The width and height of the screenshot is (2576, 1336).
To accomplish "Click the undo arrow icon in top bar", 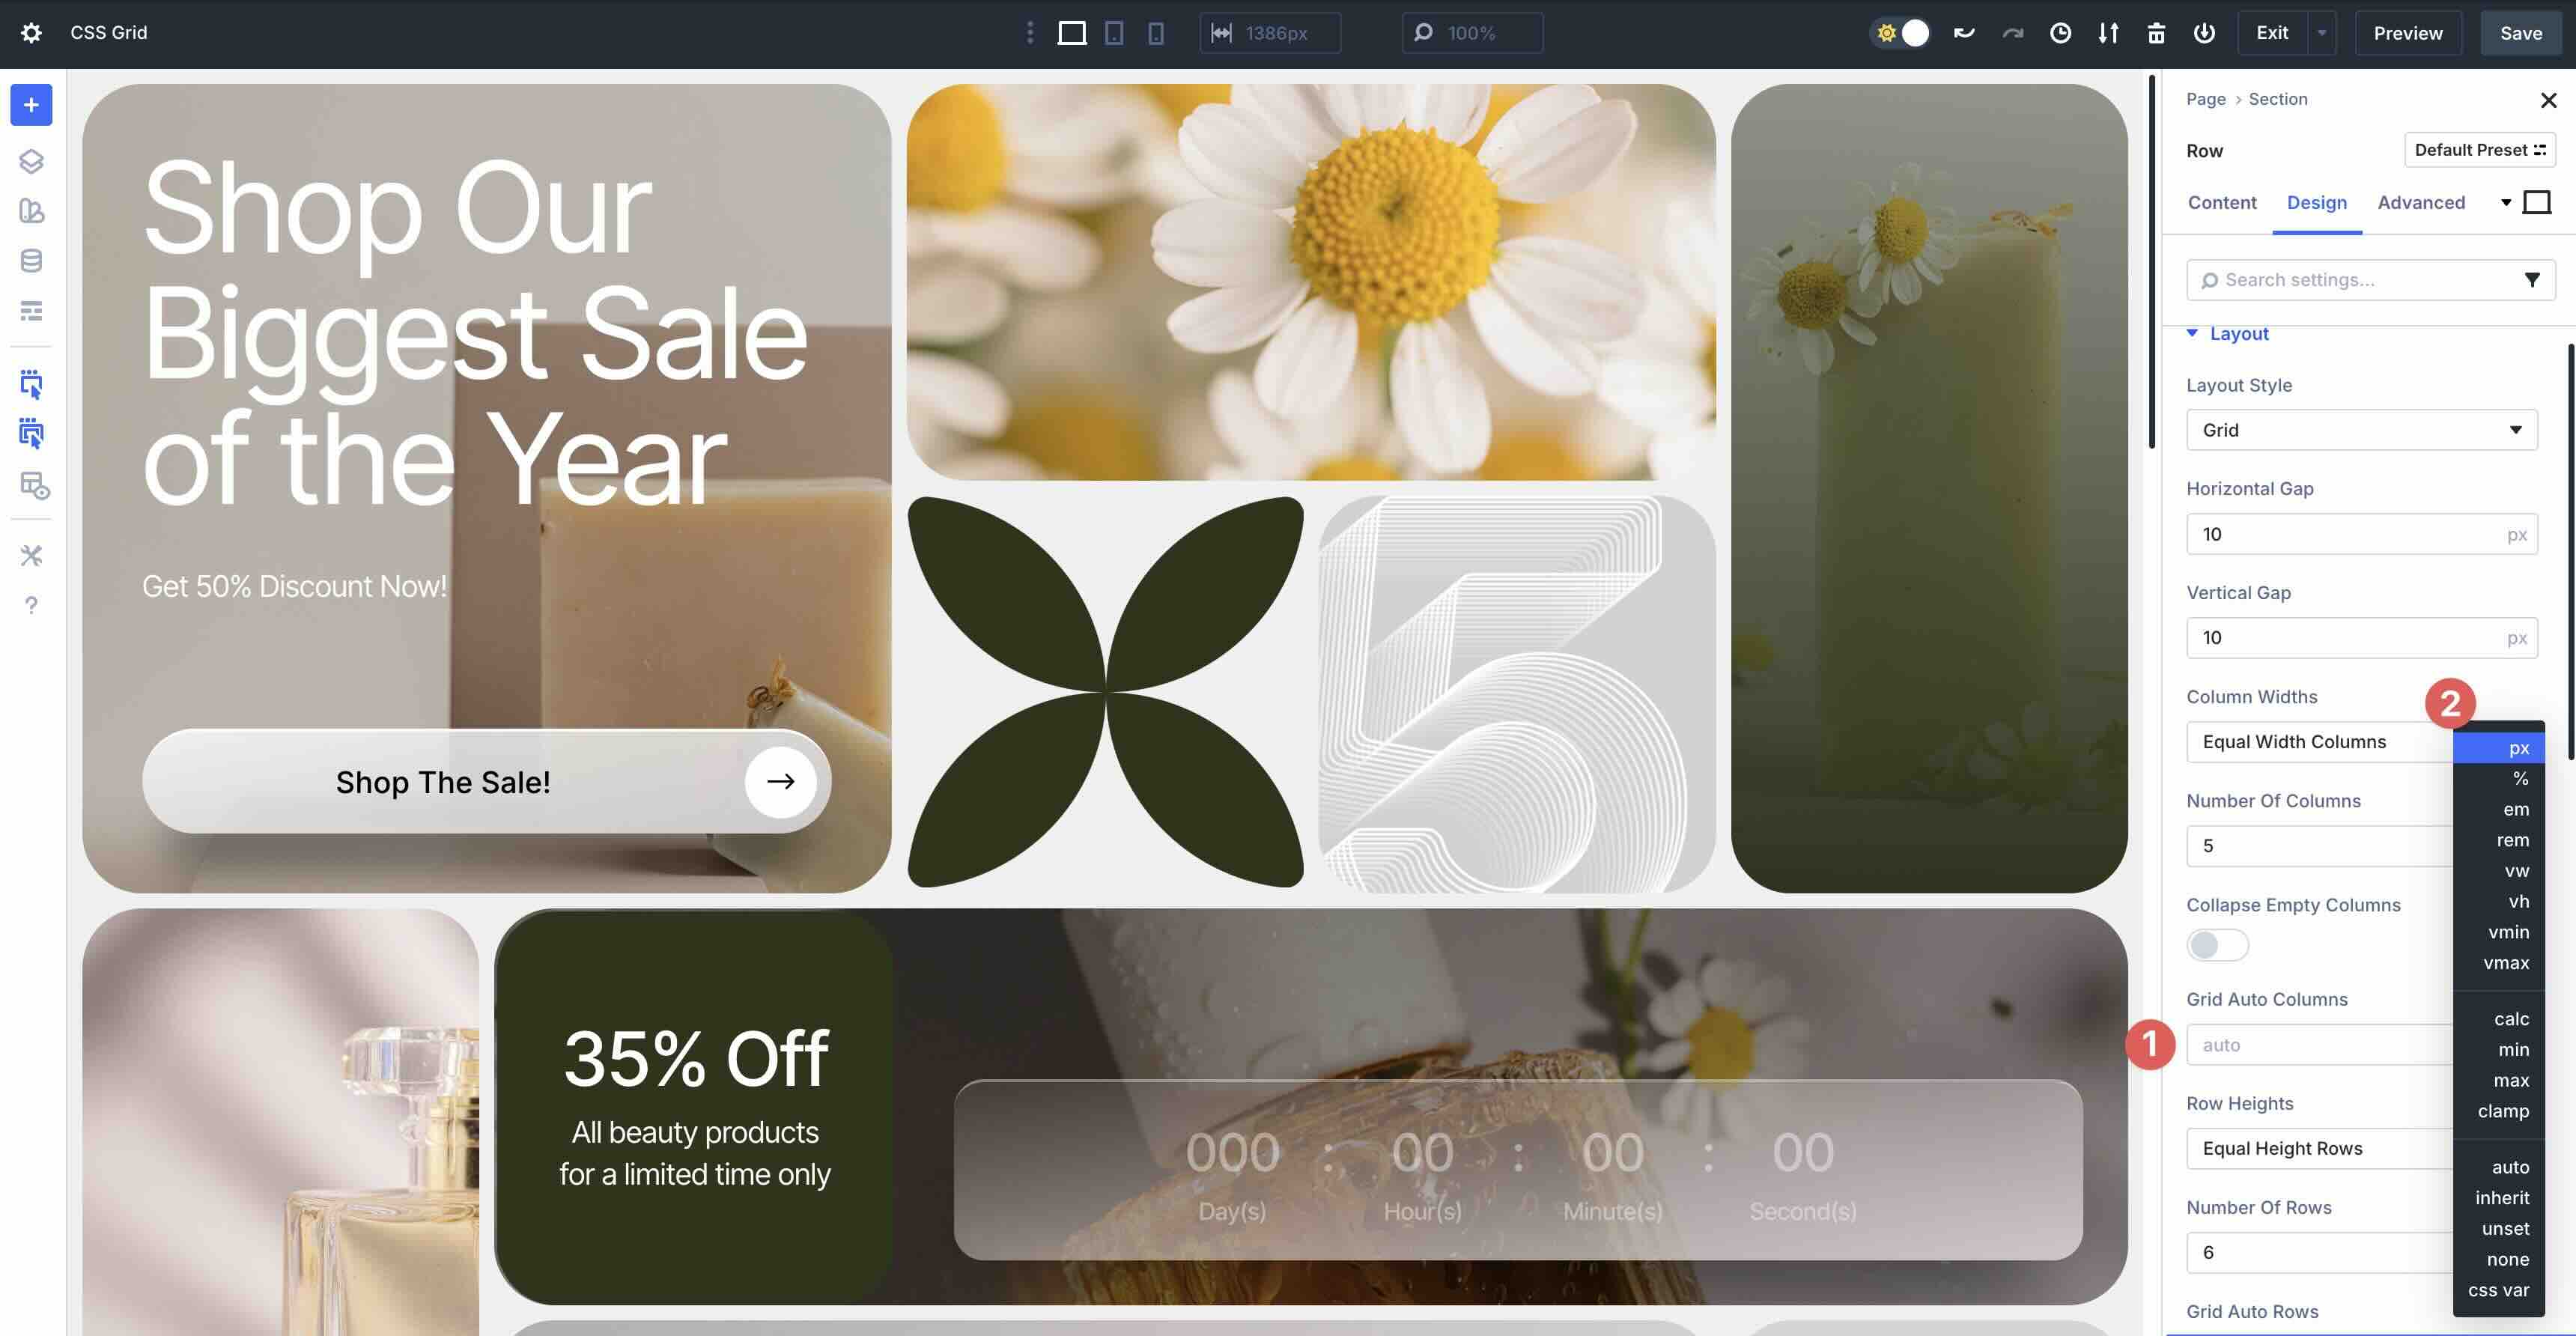I will [x=1964, y=33].
